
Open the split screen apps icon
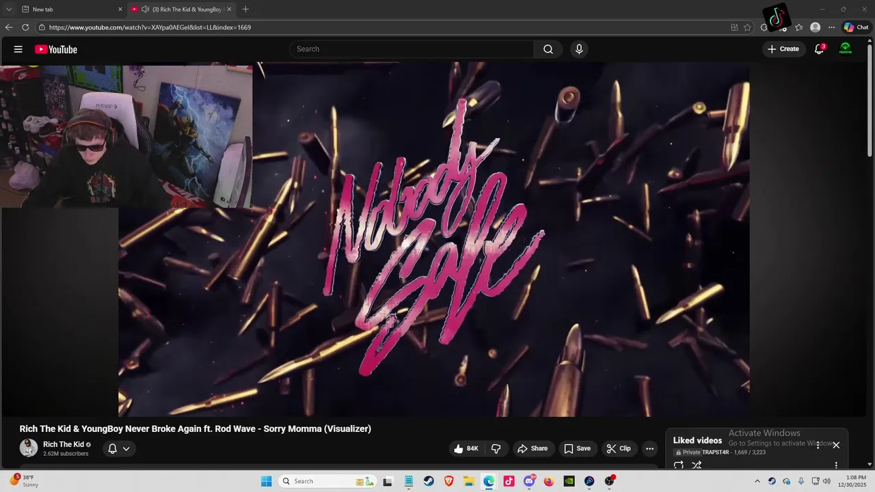(x=734, y=27)
